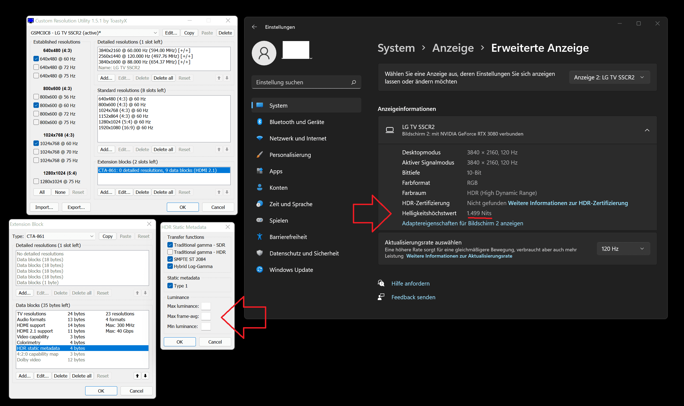The height and width of the screenshot is (406, 684).
Task: Click the Windows Update sync icon
Action: (260, 269)
